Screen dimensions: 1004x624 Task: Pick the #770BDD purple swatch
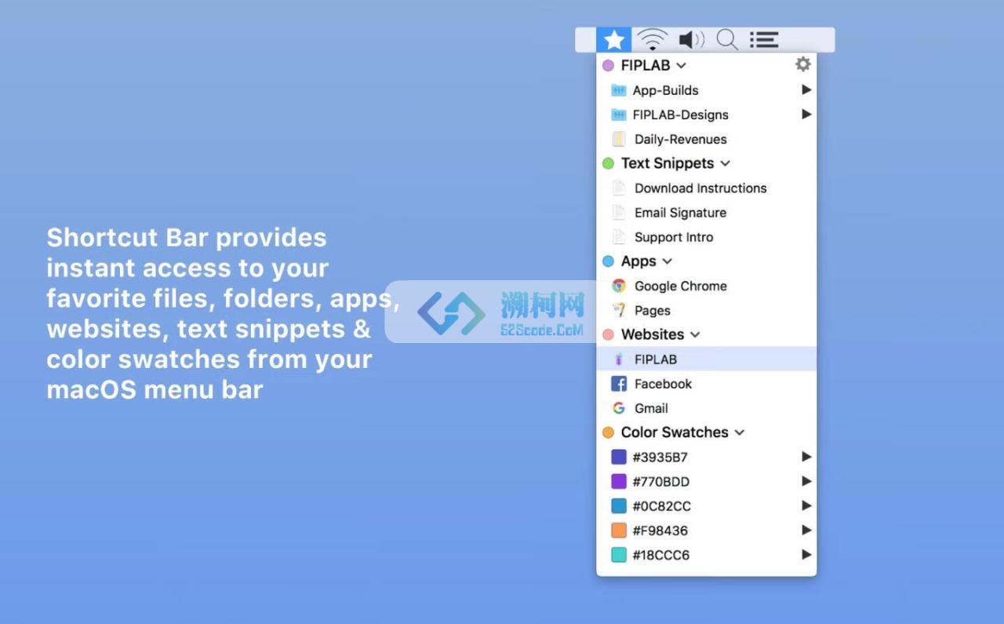619,481
